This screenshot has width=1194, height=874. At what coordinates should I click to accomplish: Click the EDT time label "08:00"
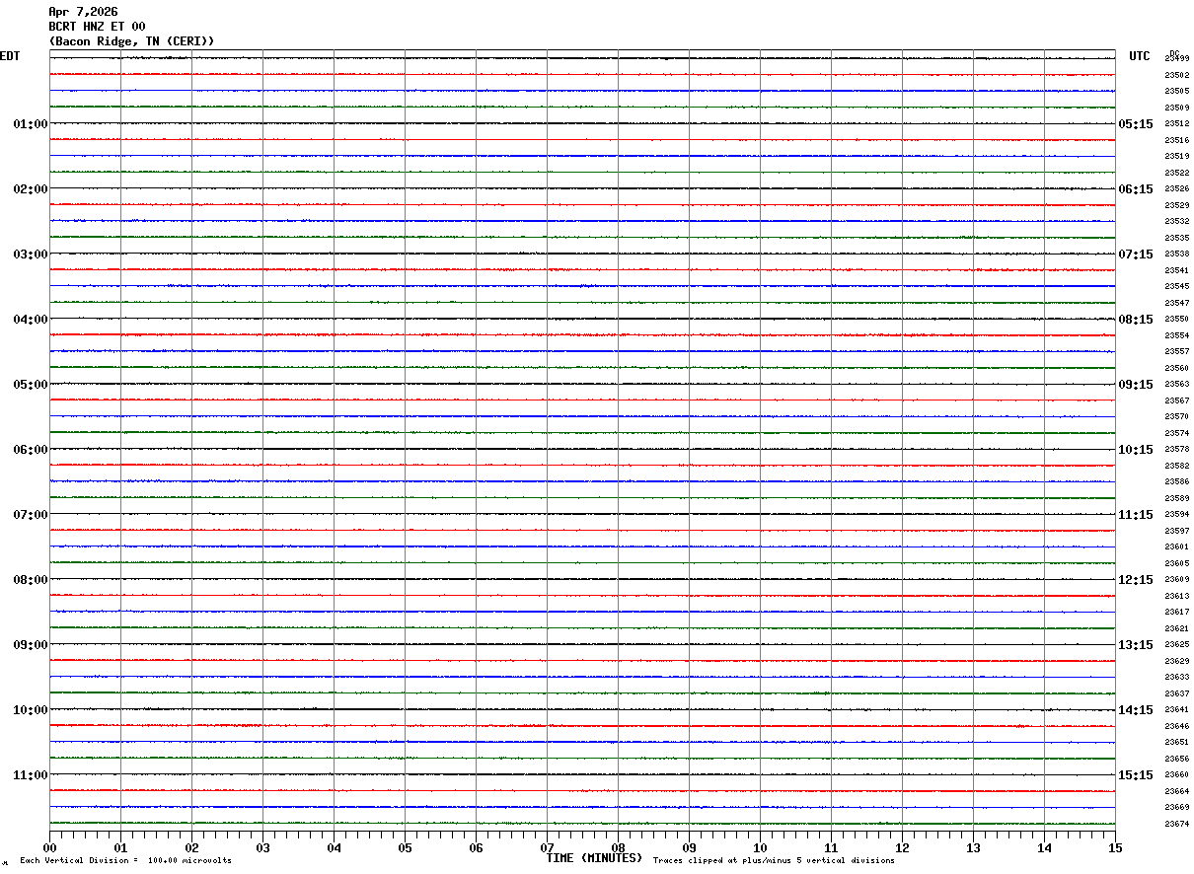pyautogui.click(x=31, y=580)
